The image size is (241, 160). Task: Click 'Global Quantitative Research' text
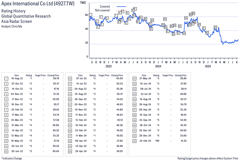pyautogui.click(x=26, y=16)
